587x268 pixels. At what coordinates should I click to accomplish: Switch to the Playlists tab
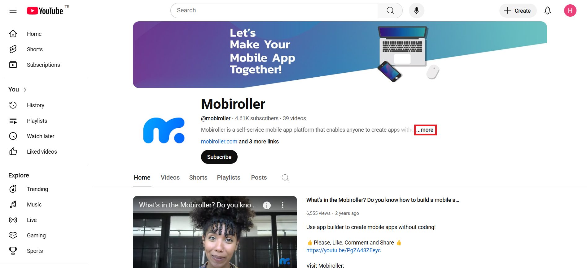tap(229, 177)
